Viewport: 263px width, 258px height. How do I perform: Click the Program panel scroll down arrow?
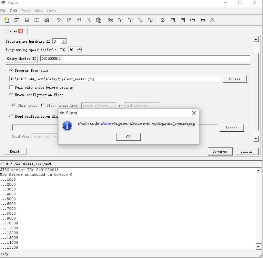click(256, 139)
